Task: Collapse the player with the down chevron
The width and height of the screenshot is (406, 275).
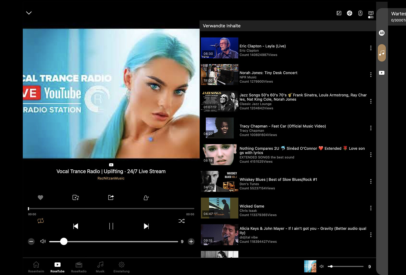Action: 29,13
